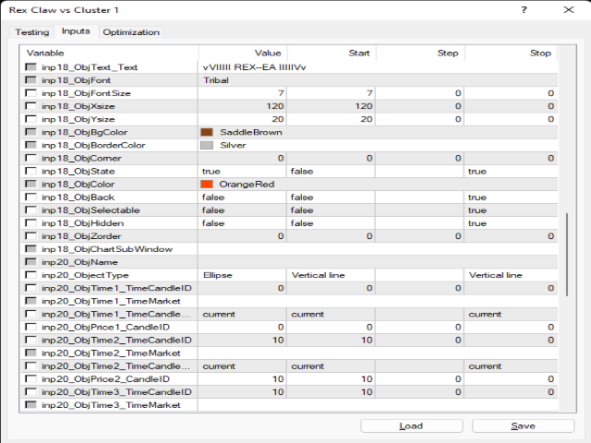Open the Ellipse value dropdown for inp20_ObjectType
This screenshot has height=443, width=591.
pyautogui.click(x=242, y=275)
